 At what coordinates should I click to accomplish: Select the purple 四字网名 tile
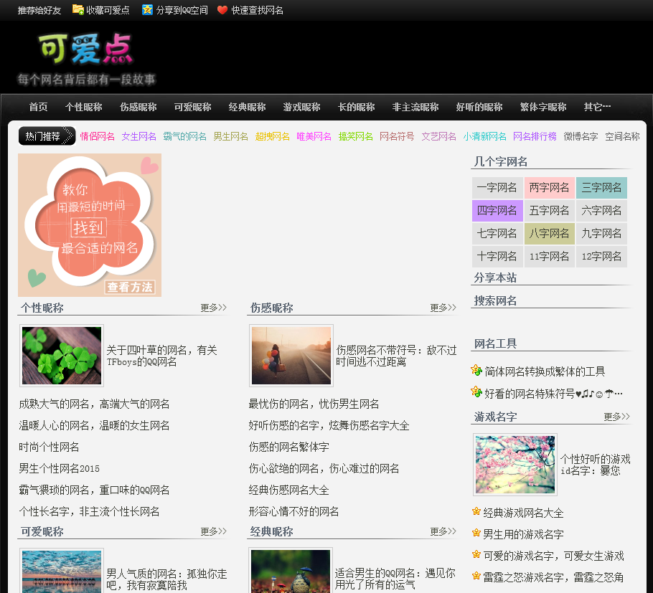point(497,211)
